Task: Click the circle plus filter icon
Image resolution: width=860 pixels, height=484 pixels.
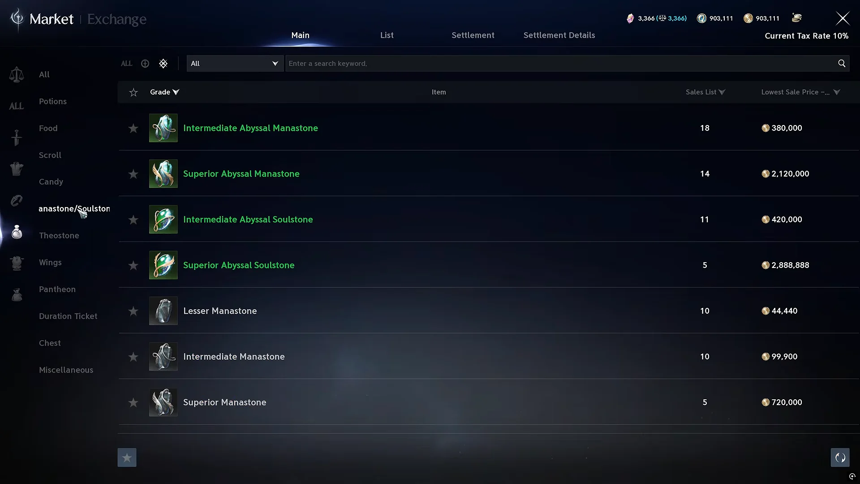Action: click(x=145, y=64)
